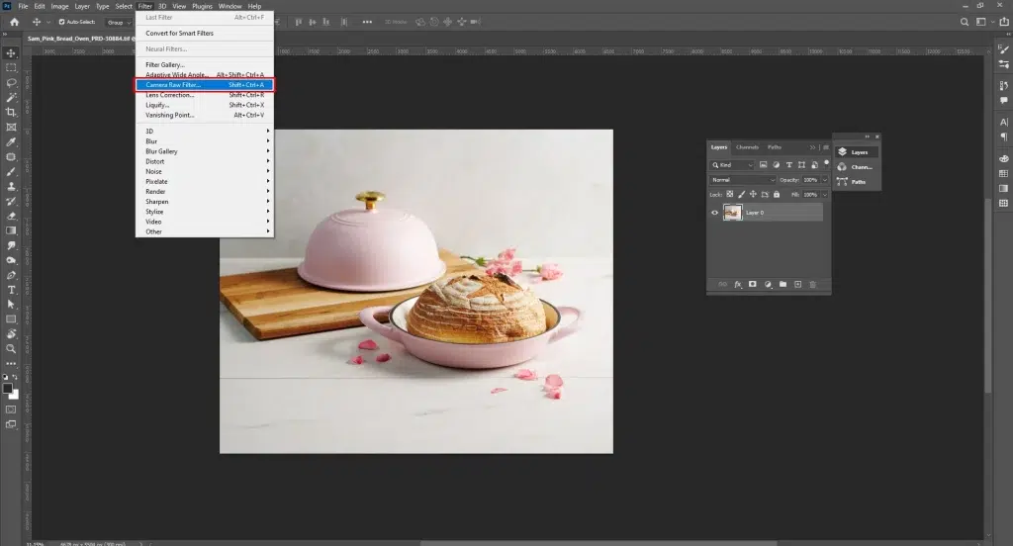Expand the Opacity value dropdown arrow
The image size is (1013, 546).
pos(825,180)
